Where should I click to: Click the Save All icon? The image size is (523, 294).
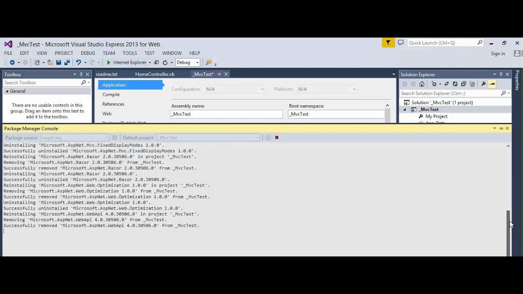tap(67, 62)
